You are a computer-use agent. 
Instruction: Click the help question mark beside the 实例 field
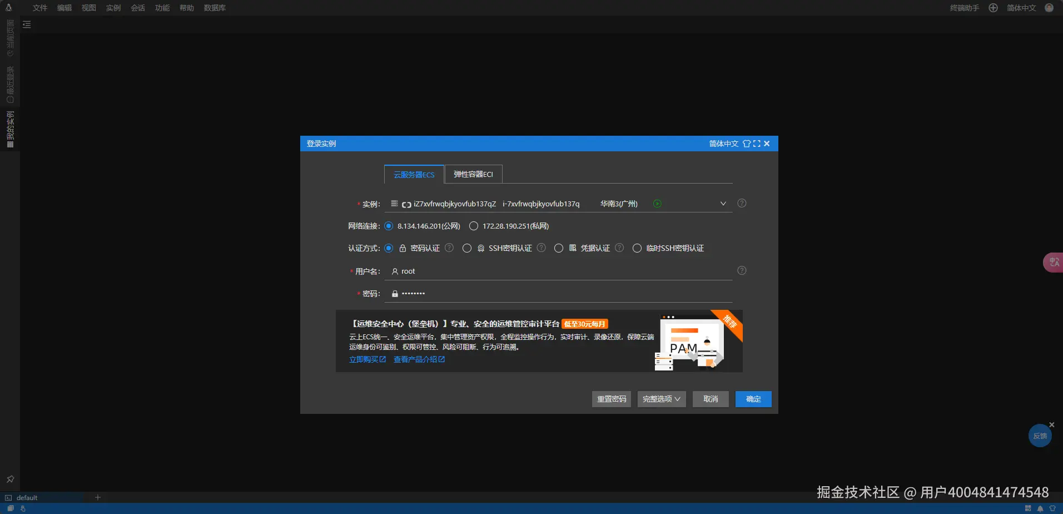click(x=742, y=203)
